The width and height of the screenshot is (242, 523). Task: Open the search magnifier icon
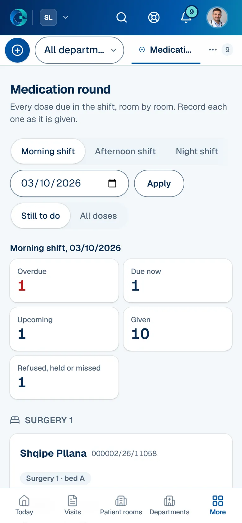click(x=122, y=17)
